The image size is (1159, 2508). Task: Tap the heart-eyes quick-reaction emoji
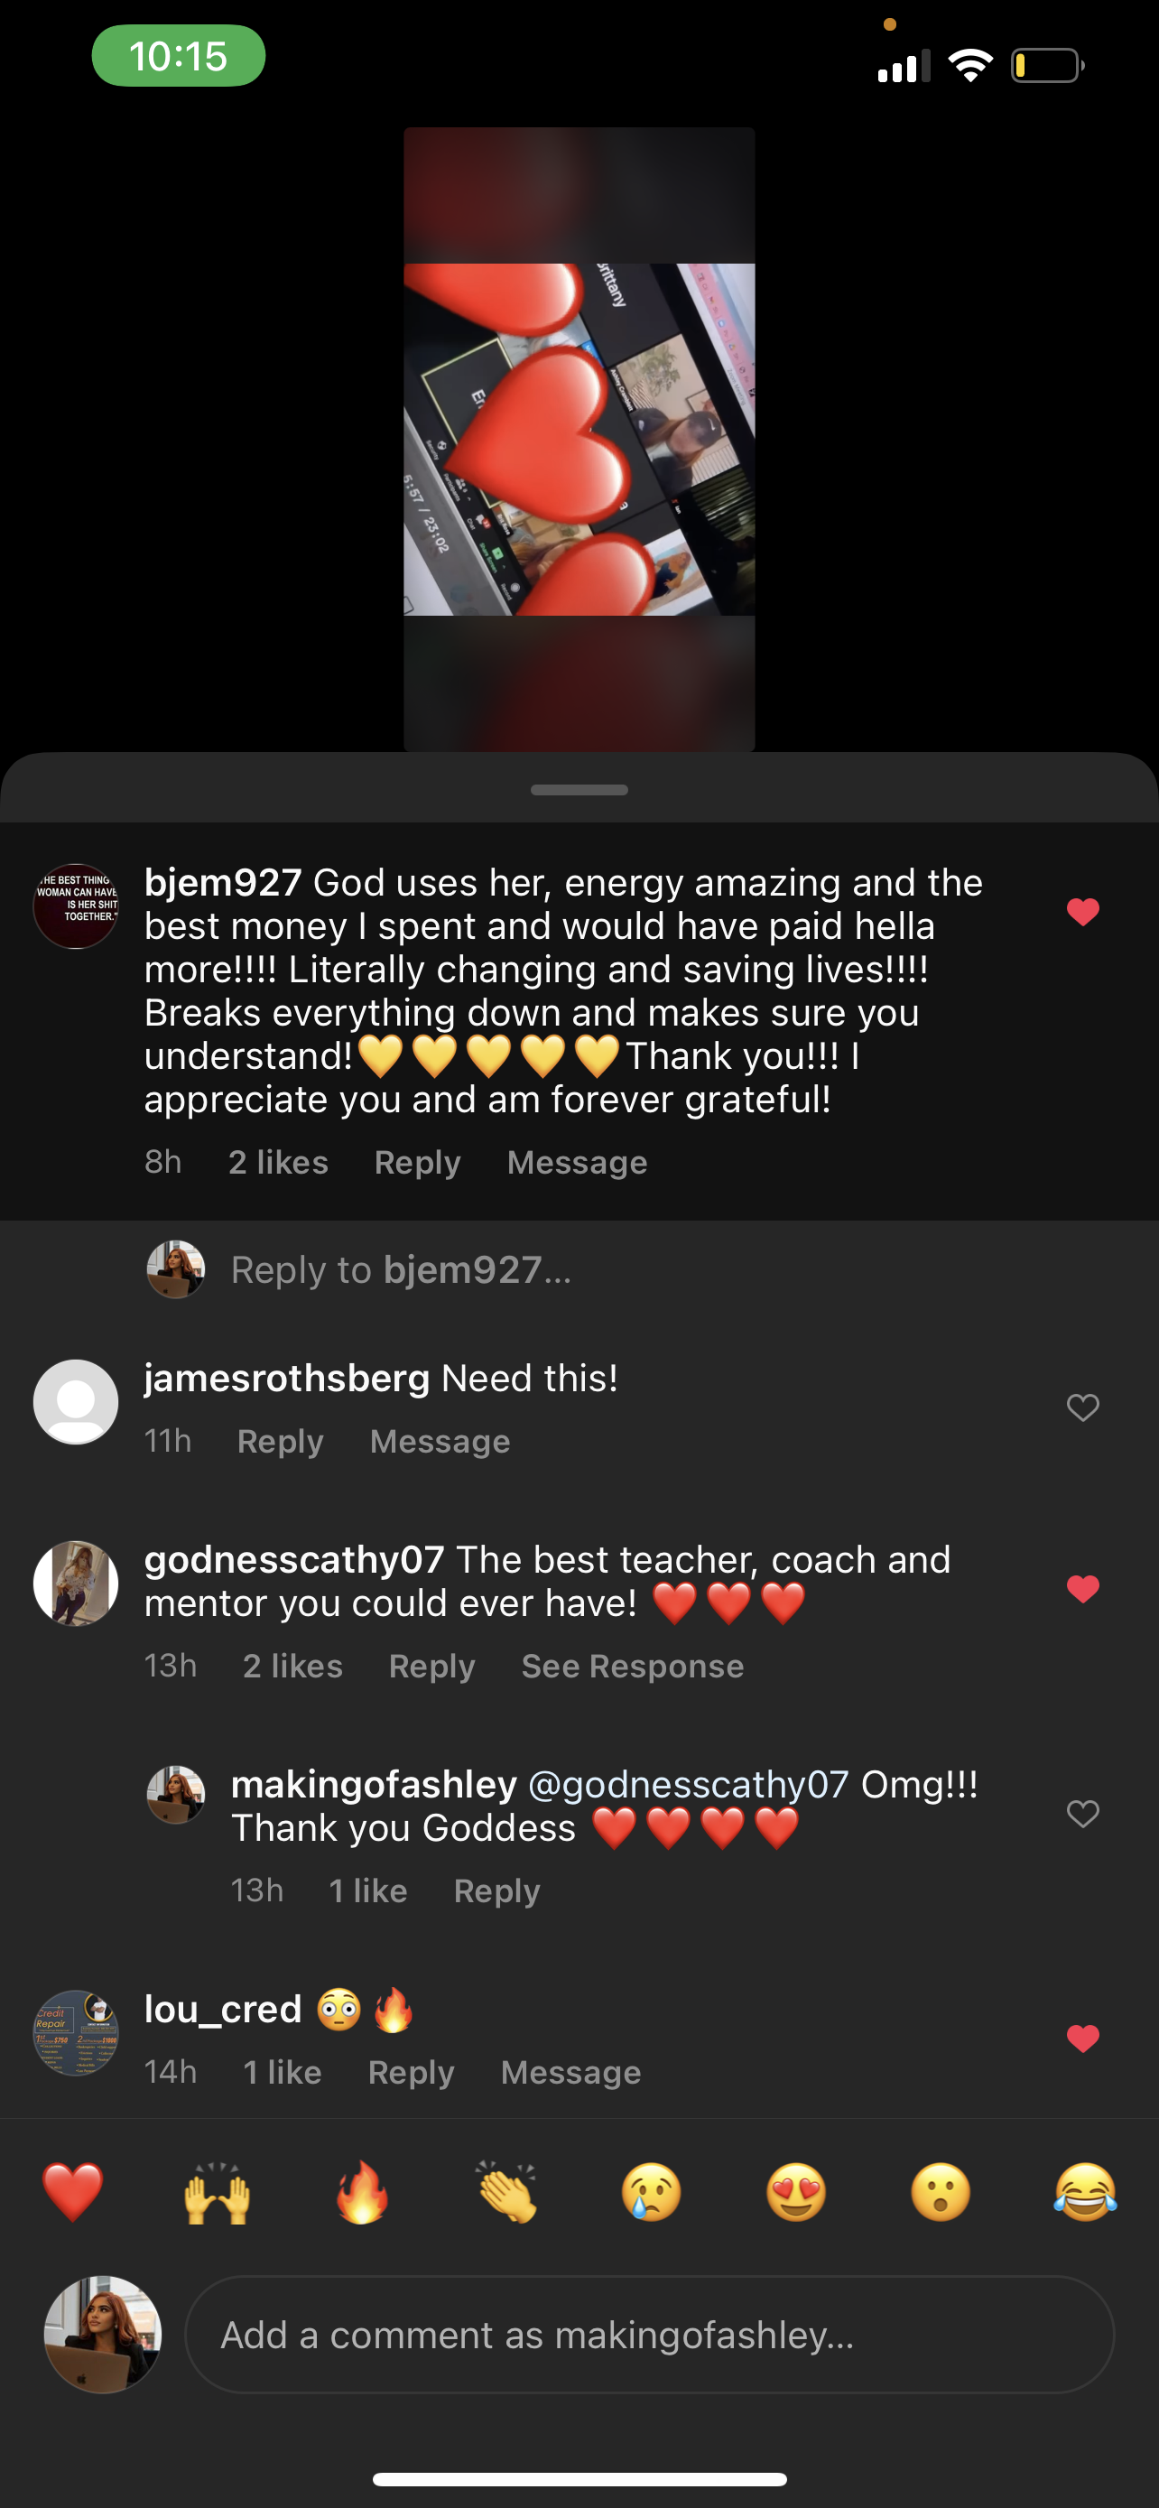point(796,2193)
